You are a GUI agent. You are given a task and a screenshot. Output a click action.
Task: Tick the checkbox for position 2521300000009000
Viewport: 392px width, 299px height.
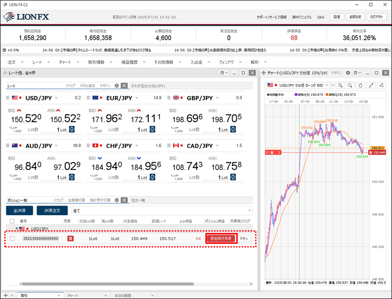coord(12,239)
